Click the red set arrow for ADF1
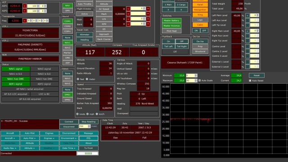This screenshot has width=288, height=162. 25,6
